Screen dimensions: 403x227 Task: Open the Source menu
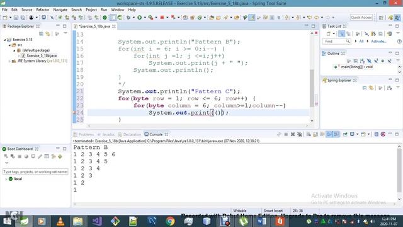26,10
